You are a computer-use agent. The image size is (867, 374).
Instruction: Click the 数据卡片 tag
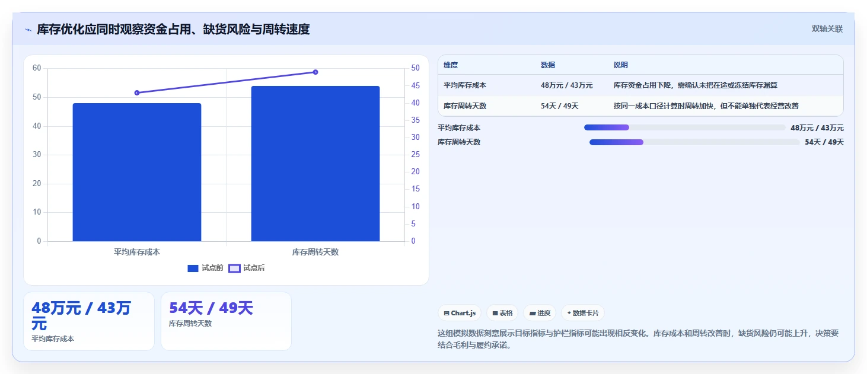coord(583,313)
